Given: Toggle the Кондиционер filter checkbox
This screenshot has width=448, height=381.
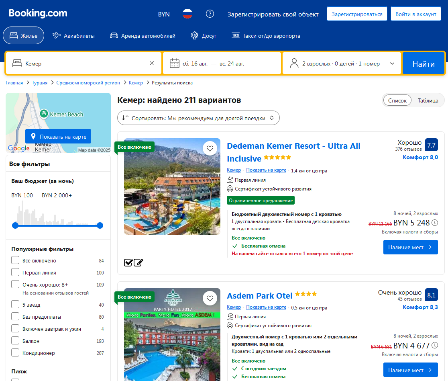Looking at the screenshot, I should click(x=15, y=352).
